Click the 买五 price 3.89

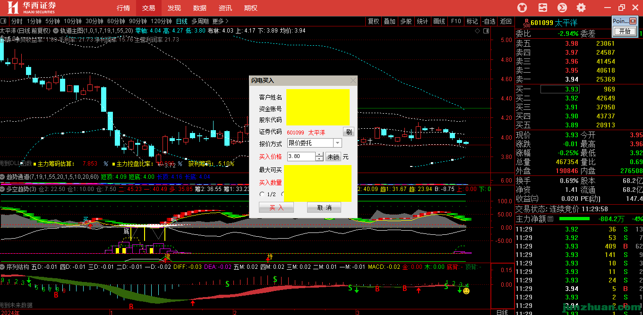[572, 125]
